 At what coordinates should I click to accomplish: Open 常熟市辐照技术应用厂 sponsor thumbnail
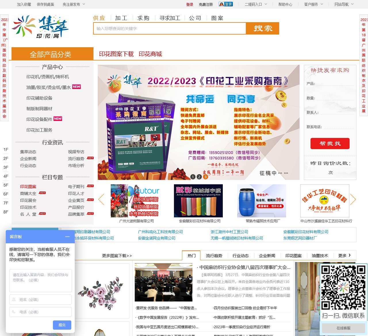(x=262, y=201)
